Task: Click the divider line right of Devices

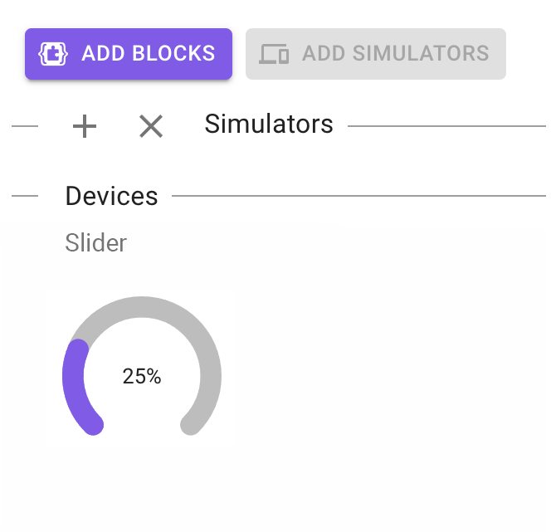Action: [358, 197]
